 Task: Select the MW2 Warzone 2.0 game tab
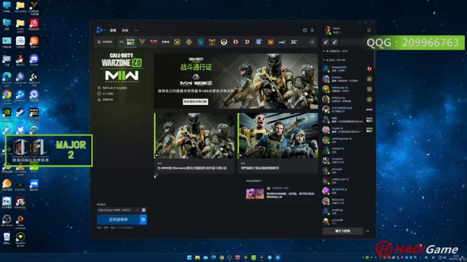[x=130, y=42]
